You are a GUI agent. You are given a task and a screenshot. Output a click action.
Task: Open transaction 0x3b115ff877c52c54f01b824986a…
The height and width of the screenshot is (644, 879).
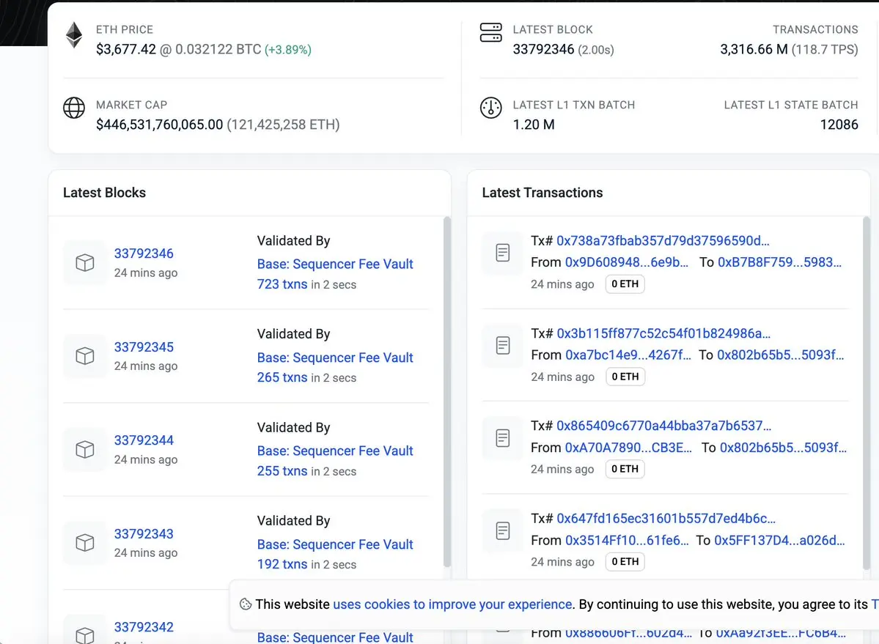pyautogui.click(x=663, y=334)
